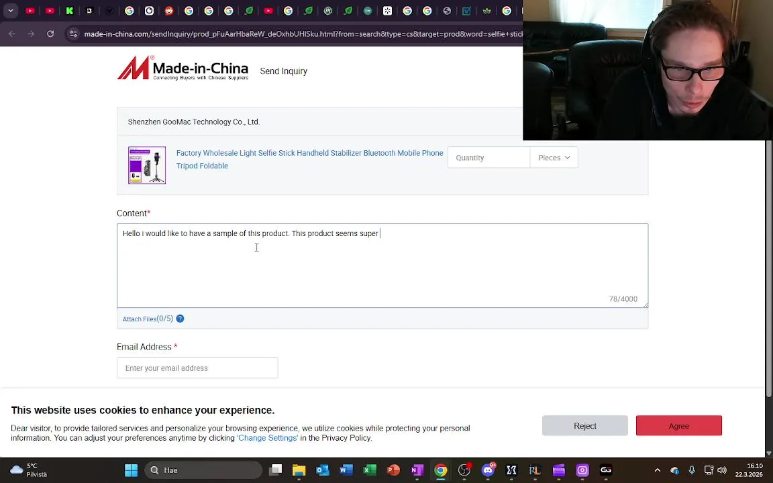Image resolution: width=773 pixels, height=483 pixels.
Task: Switch to the Made-in-China green M tab
Action: click(x=328, y=10)
